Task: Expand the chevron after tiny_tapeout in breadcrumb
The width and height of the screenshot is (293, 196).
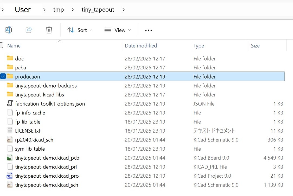Action: point(123,10)
